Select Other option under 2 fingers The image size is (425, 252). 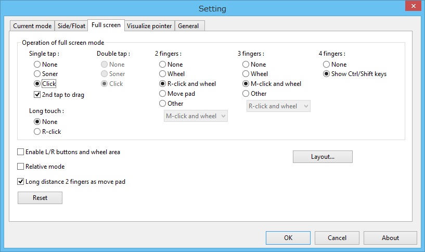(163, 104)
